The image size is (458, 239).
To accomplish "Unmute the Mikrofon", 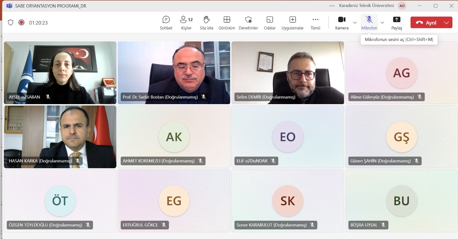I will [369, 22].
